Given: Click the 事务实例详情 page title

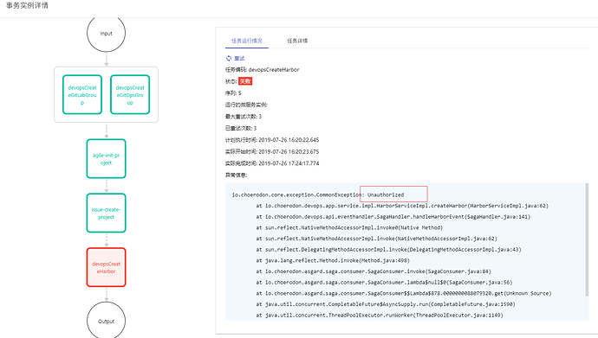Looking at the screenshot, I should coord(27,5).
